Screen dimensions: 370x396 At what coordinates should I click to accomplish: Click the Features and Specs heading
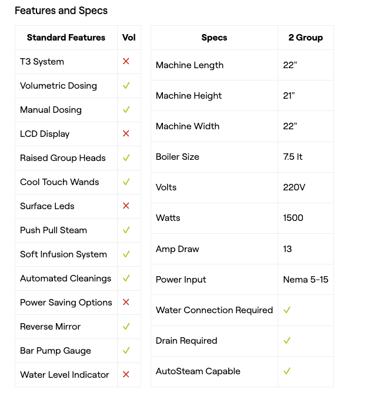point(61,11)
